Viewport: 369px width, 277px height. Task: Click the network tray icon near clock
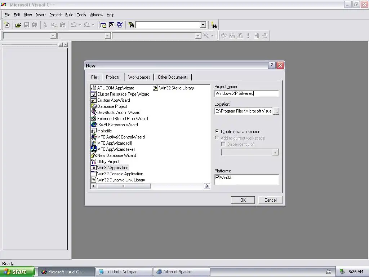tap(342, 272)
